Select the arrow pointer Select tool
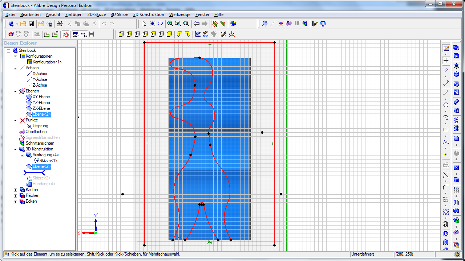The image size is (465, 261). point(144,24)
